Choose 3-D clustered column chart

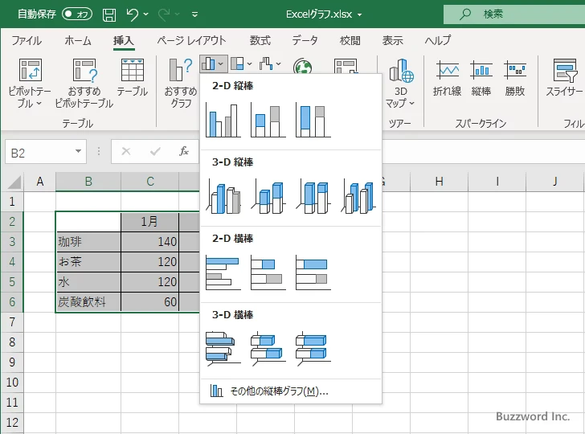coord(223,196)
